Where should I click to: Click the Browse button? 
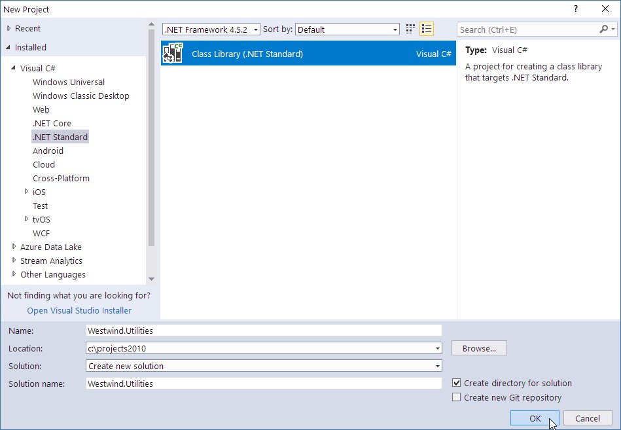[x=478, y=348]
